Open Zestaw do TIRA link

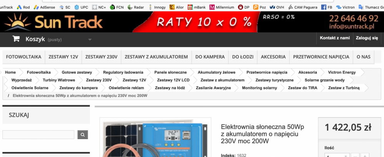(303, 88)
